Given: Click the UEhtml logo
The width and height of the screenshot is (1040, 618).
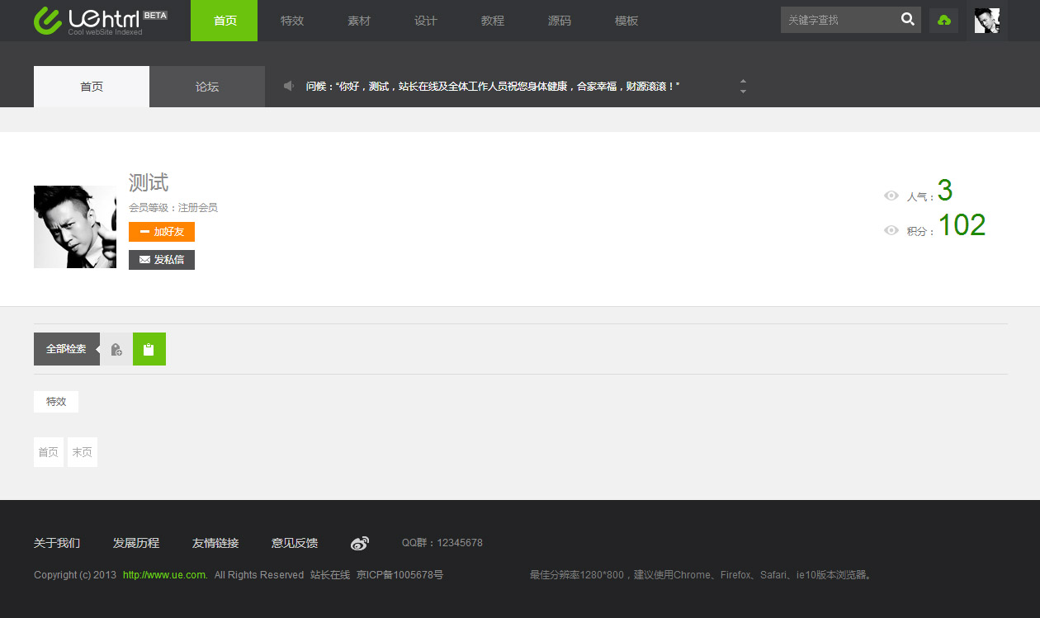Looking at the screenshot, I should 99,21.
